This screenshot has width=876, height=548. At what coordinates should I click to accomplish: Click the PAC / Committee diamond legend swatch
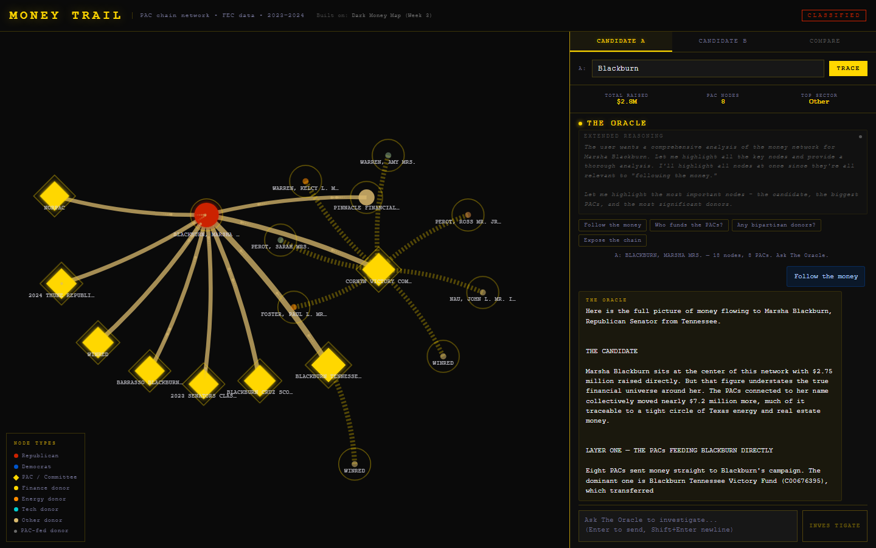(16, 477)
